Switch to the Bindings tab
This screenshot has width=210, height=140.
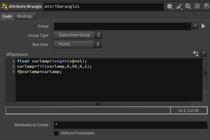coord(25,16)
